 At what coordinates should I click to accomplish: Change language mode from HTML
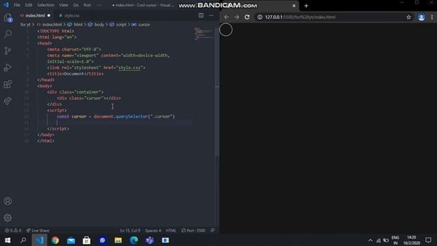coord(171,230)
